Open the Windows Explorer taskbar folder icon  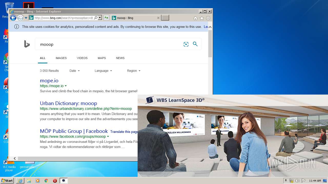pyautogui.click(x=29, y=181)
